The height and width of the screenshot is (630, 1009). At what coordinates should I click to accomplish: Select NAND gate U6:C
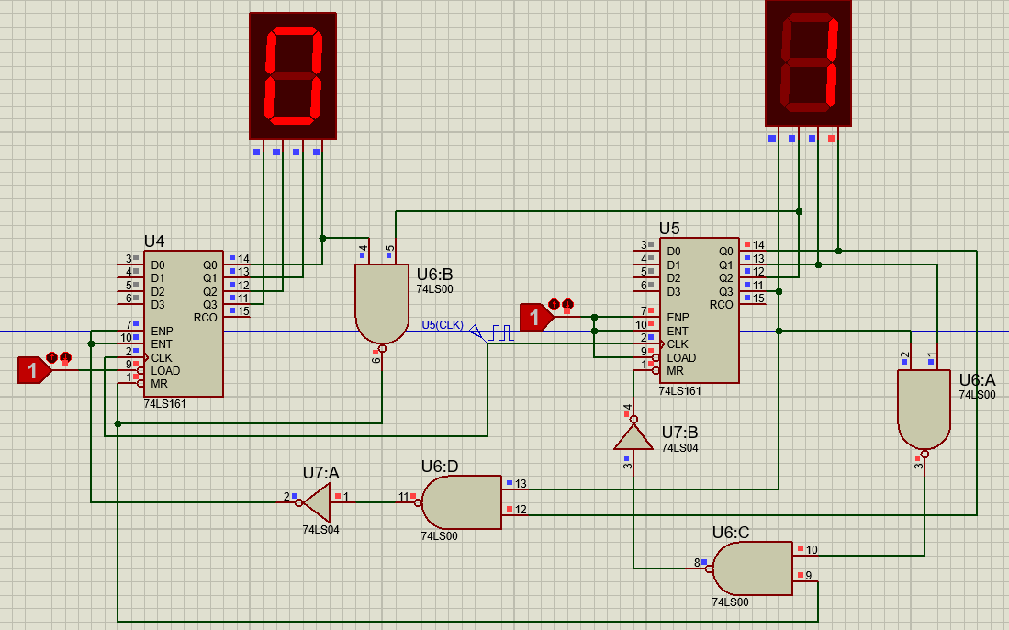pos(752,568)
